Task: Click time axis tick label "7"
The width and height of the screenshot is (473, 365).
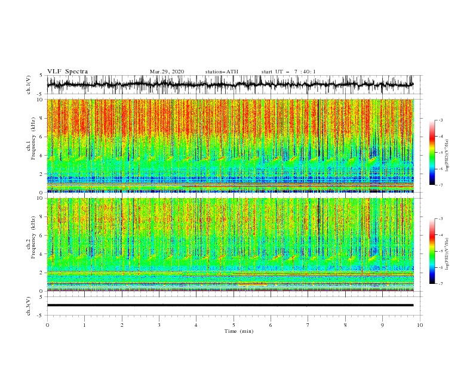Action: [308, 325]
